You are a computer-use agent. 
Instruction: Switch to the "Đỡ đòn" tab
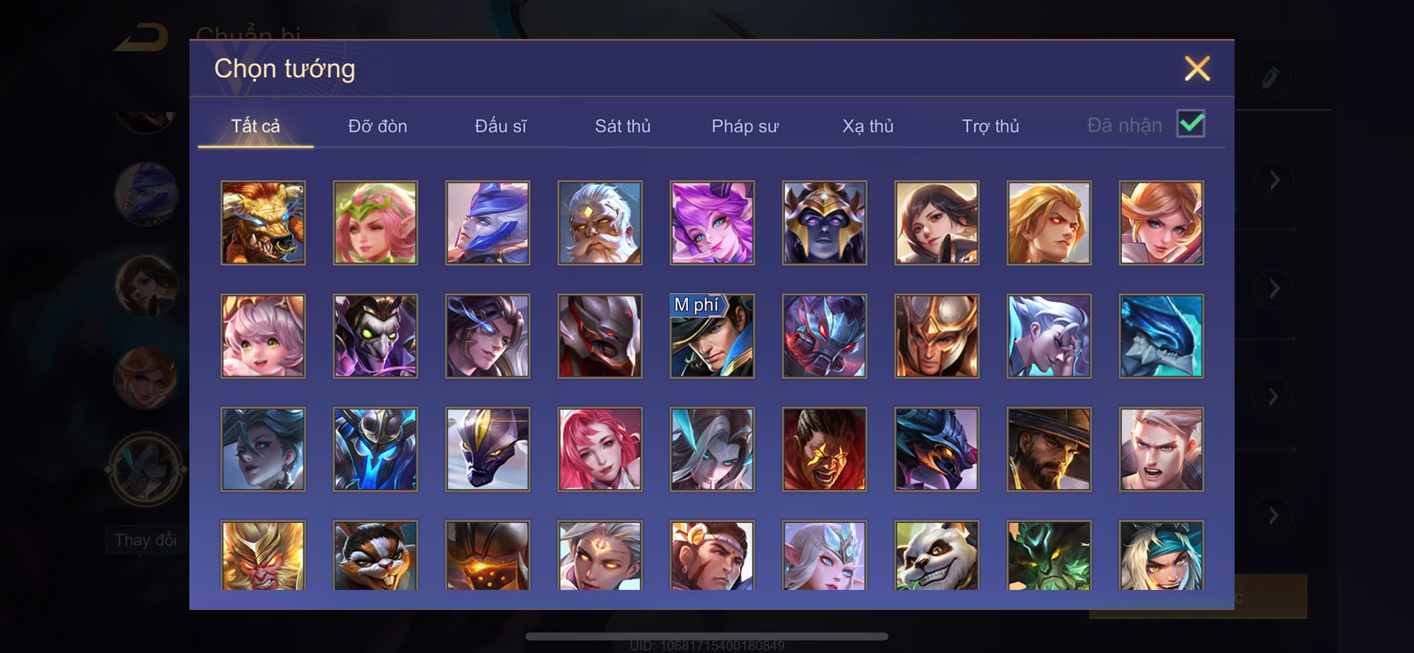coord(378,126)
